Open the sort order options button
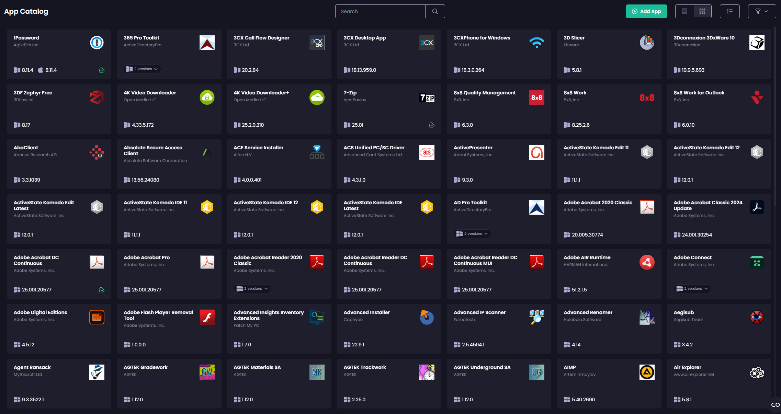 [x=729, y=11]
